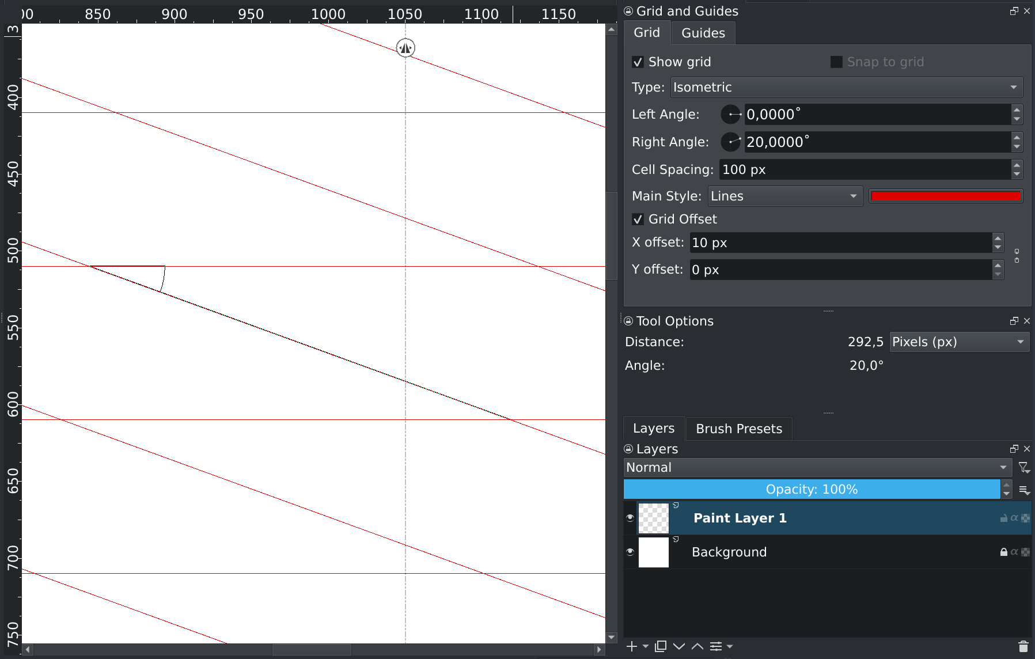Open the Normal blending mode dropdown

818,468
